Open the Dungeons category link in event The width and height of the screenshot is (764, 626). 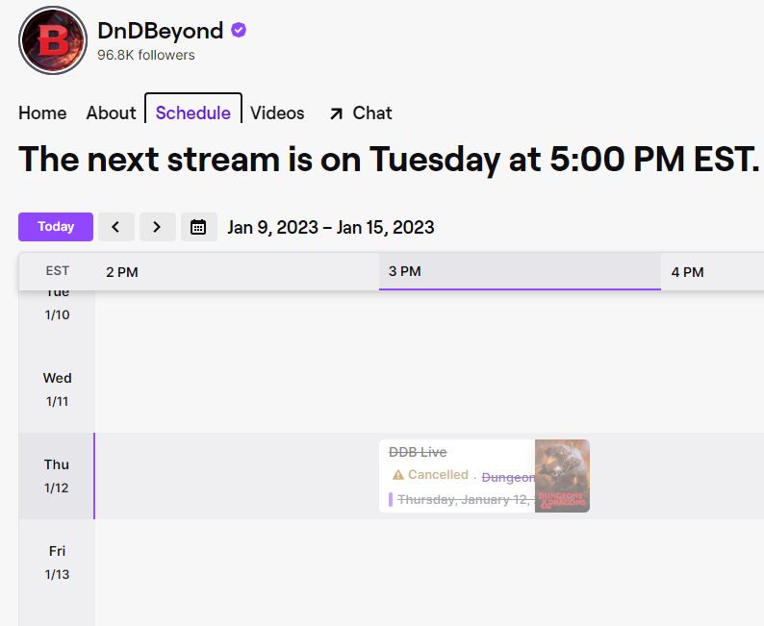click(508, 477)
